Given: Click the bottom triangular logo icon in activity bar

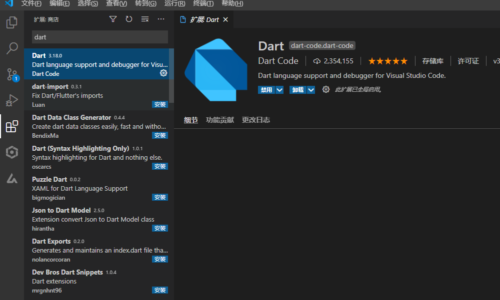Looking at the screenshot, I should (12, 178).
